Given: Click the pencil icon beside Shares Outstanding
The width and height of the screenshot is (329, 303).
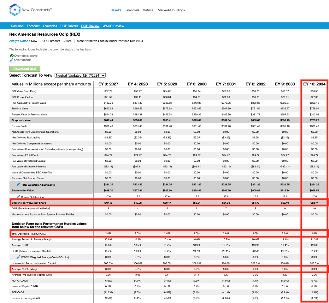Looking at the screenshot, I should (x=18, y=197).
